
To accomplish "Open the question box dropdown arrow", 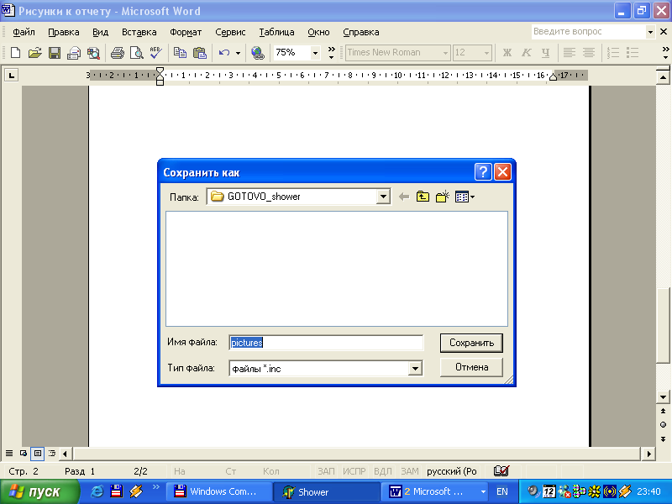I will click(650, 32).
